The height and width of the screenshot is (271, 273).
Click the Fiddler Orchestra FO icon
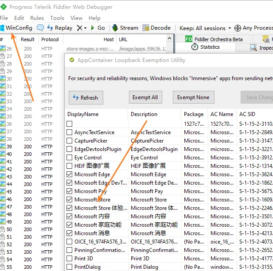(189, 39)
